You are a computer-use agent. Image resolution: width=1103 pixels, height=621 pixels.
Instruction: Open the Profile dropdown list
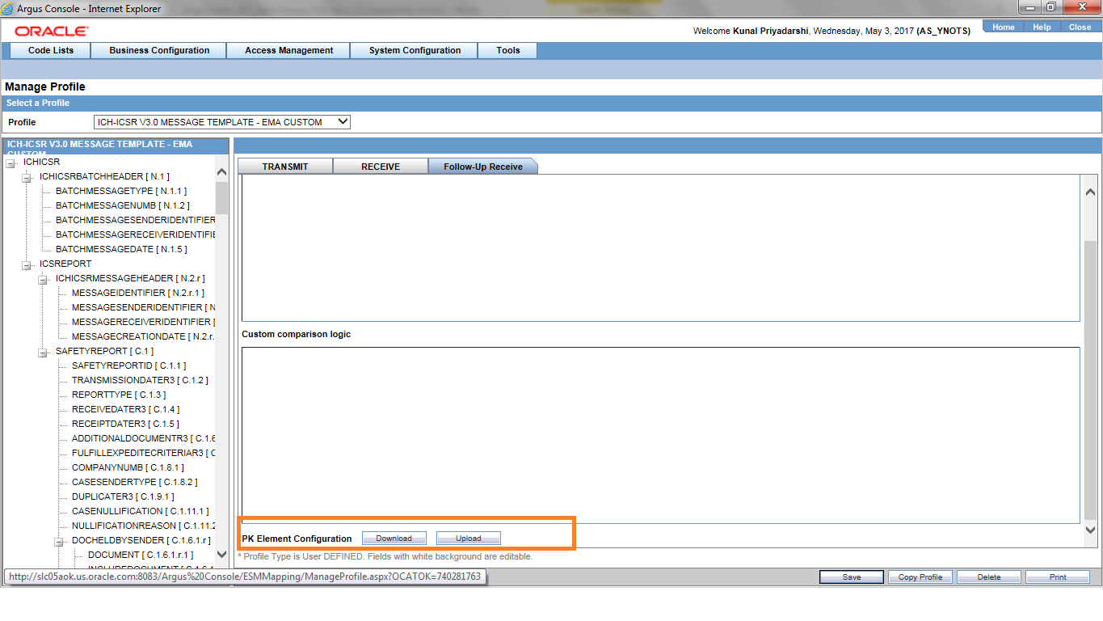coord(222,122)
